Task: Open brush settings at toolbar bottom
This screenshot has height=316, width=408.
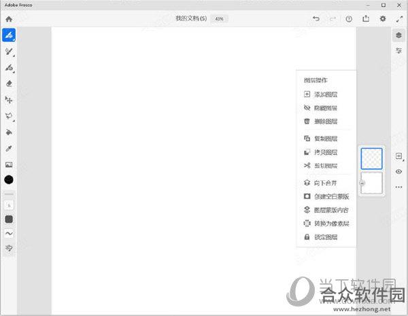Action: 9,248
